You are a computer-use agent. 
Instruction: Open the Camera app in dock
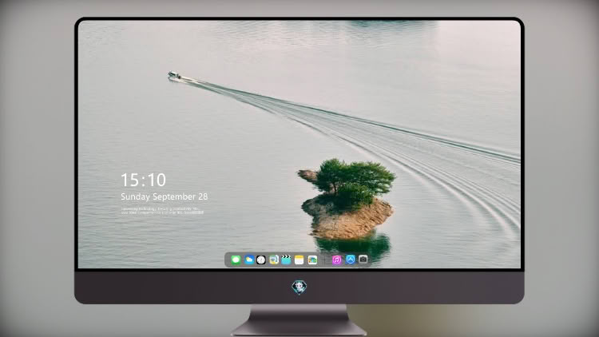point(363,260)
